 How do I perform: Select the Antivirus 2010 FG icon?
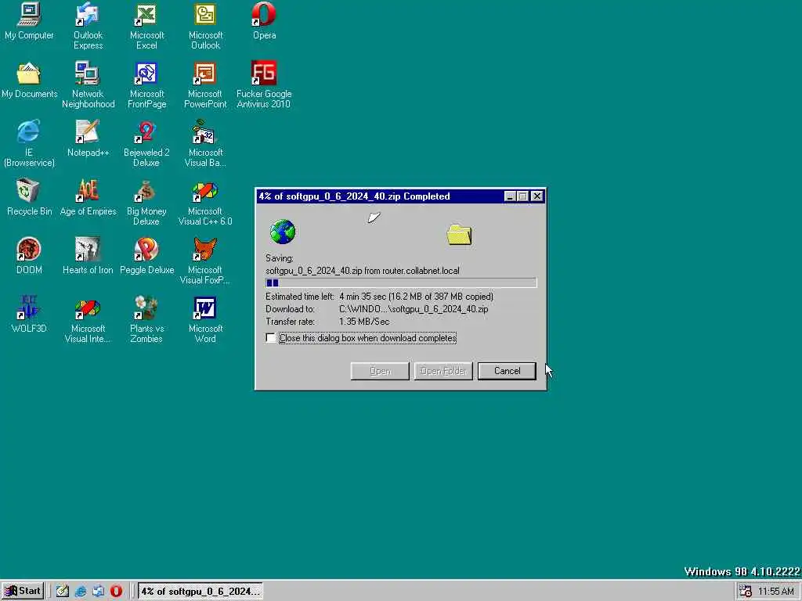point(264,85)
